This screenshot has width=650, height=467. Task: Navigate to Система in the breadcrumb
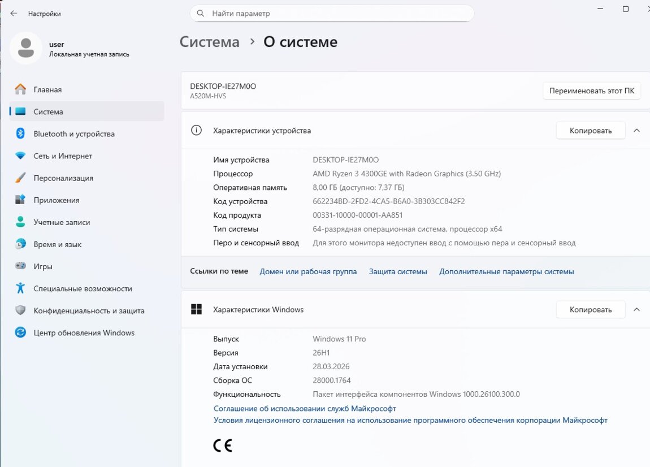point(210,42)
